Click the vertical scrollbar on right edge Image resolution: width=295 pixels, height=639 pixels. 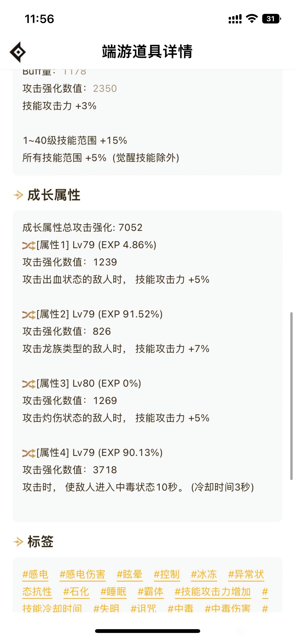(x=291, y=396)
